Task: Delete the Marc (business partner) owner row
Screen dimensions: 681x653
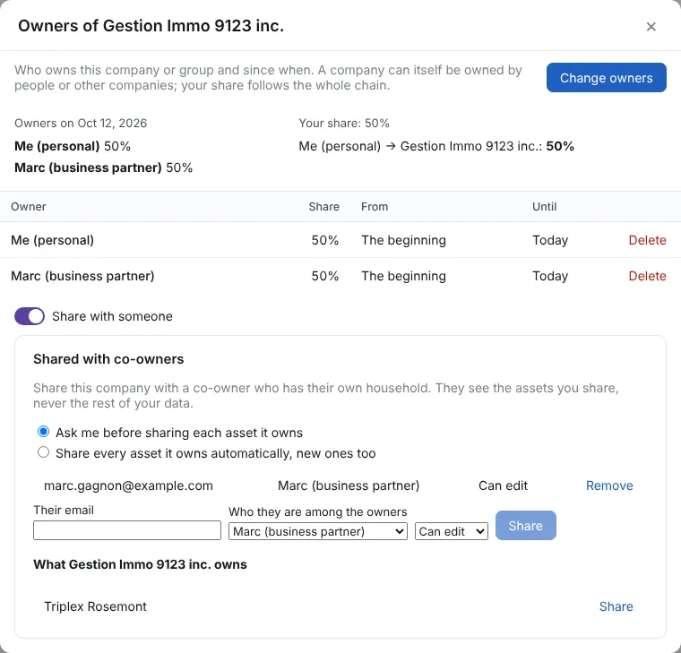Action: click(x=647, y=276)
